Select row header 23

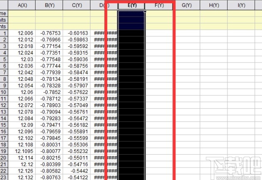(x=4, y=177)
